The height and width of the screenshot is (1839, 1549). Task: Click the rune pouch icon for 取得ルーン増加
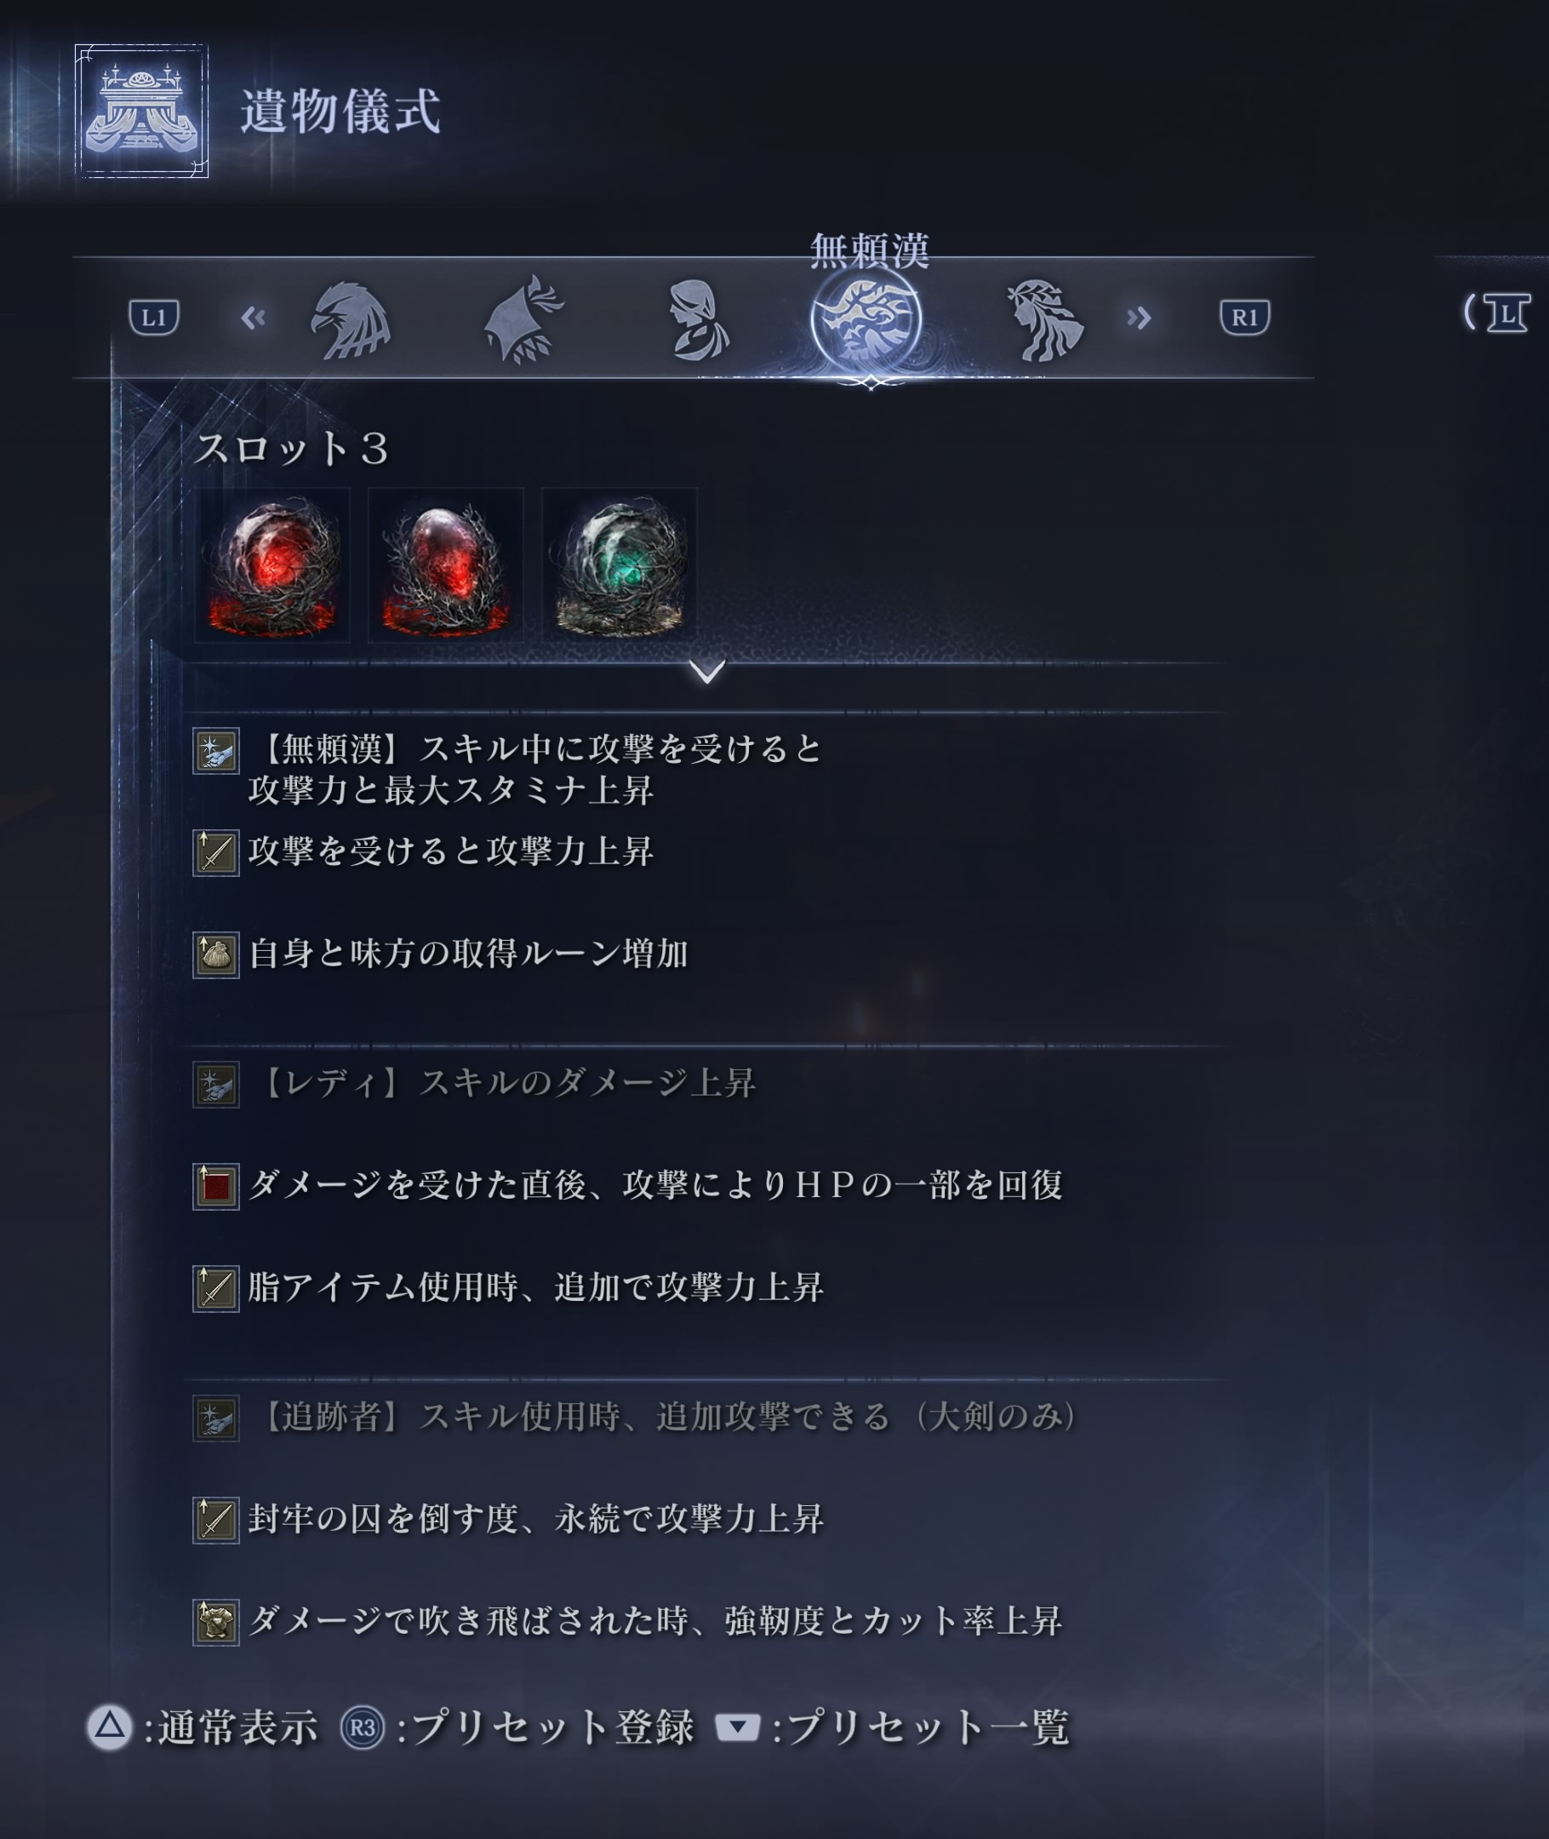point(216,954)
